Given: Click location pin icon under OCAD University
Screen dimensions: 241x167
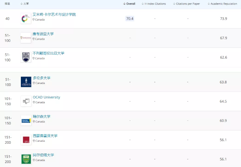Looking at the screenshot, I should click(34, 102).
